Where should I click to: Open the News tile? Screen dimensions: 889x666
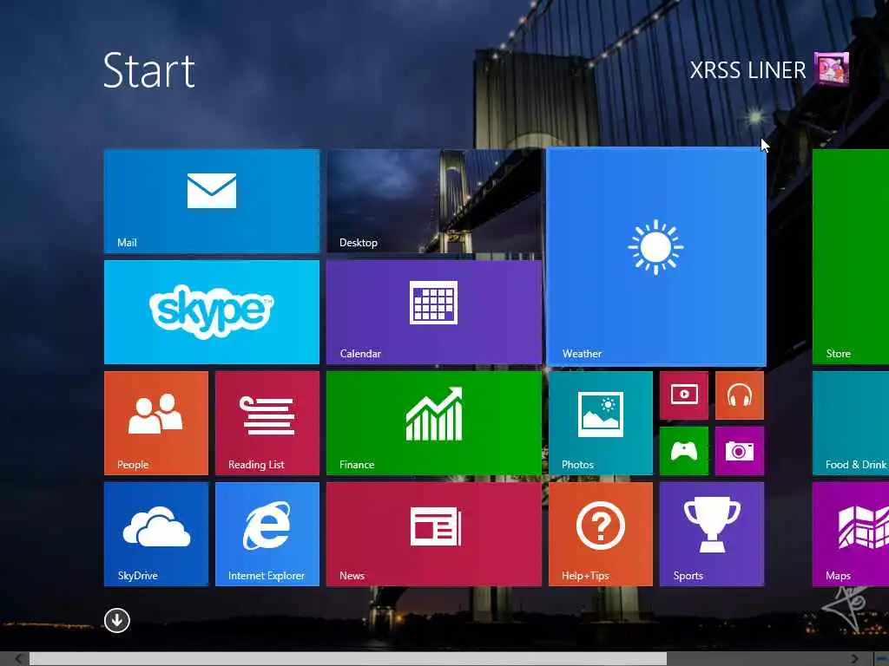tap(434, 534)
